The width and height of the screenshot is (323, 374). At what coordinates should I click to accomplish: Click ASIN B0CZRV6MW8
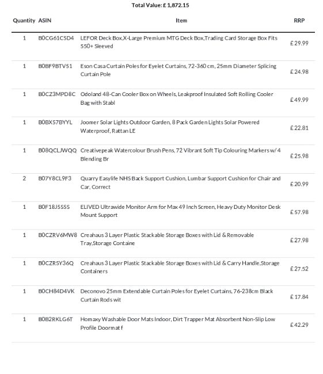coord(58,235)
